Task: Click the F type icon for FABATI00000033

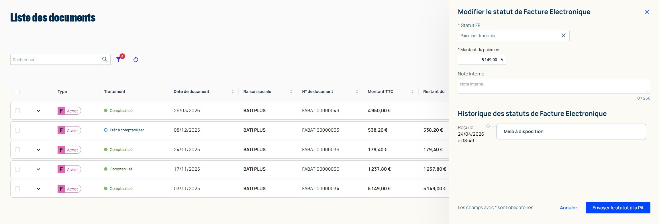Action: click(61, 130)
